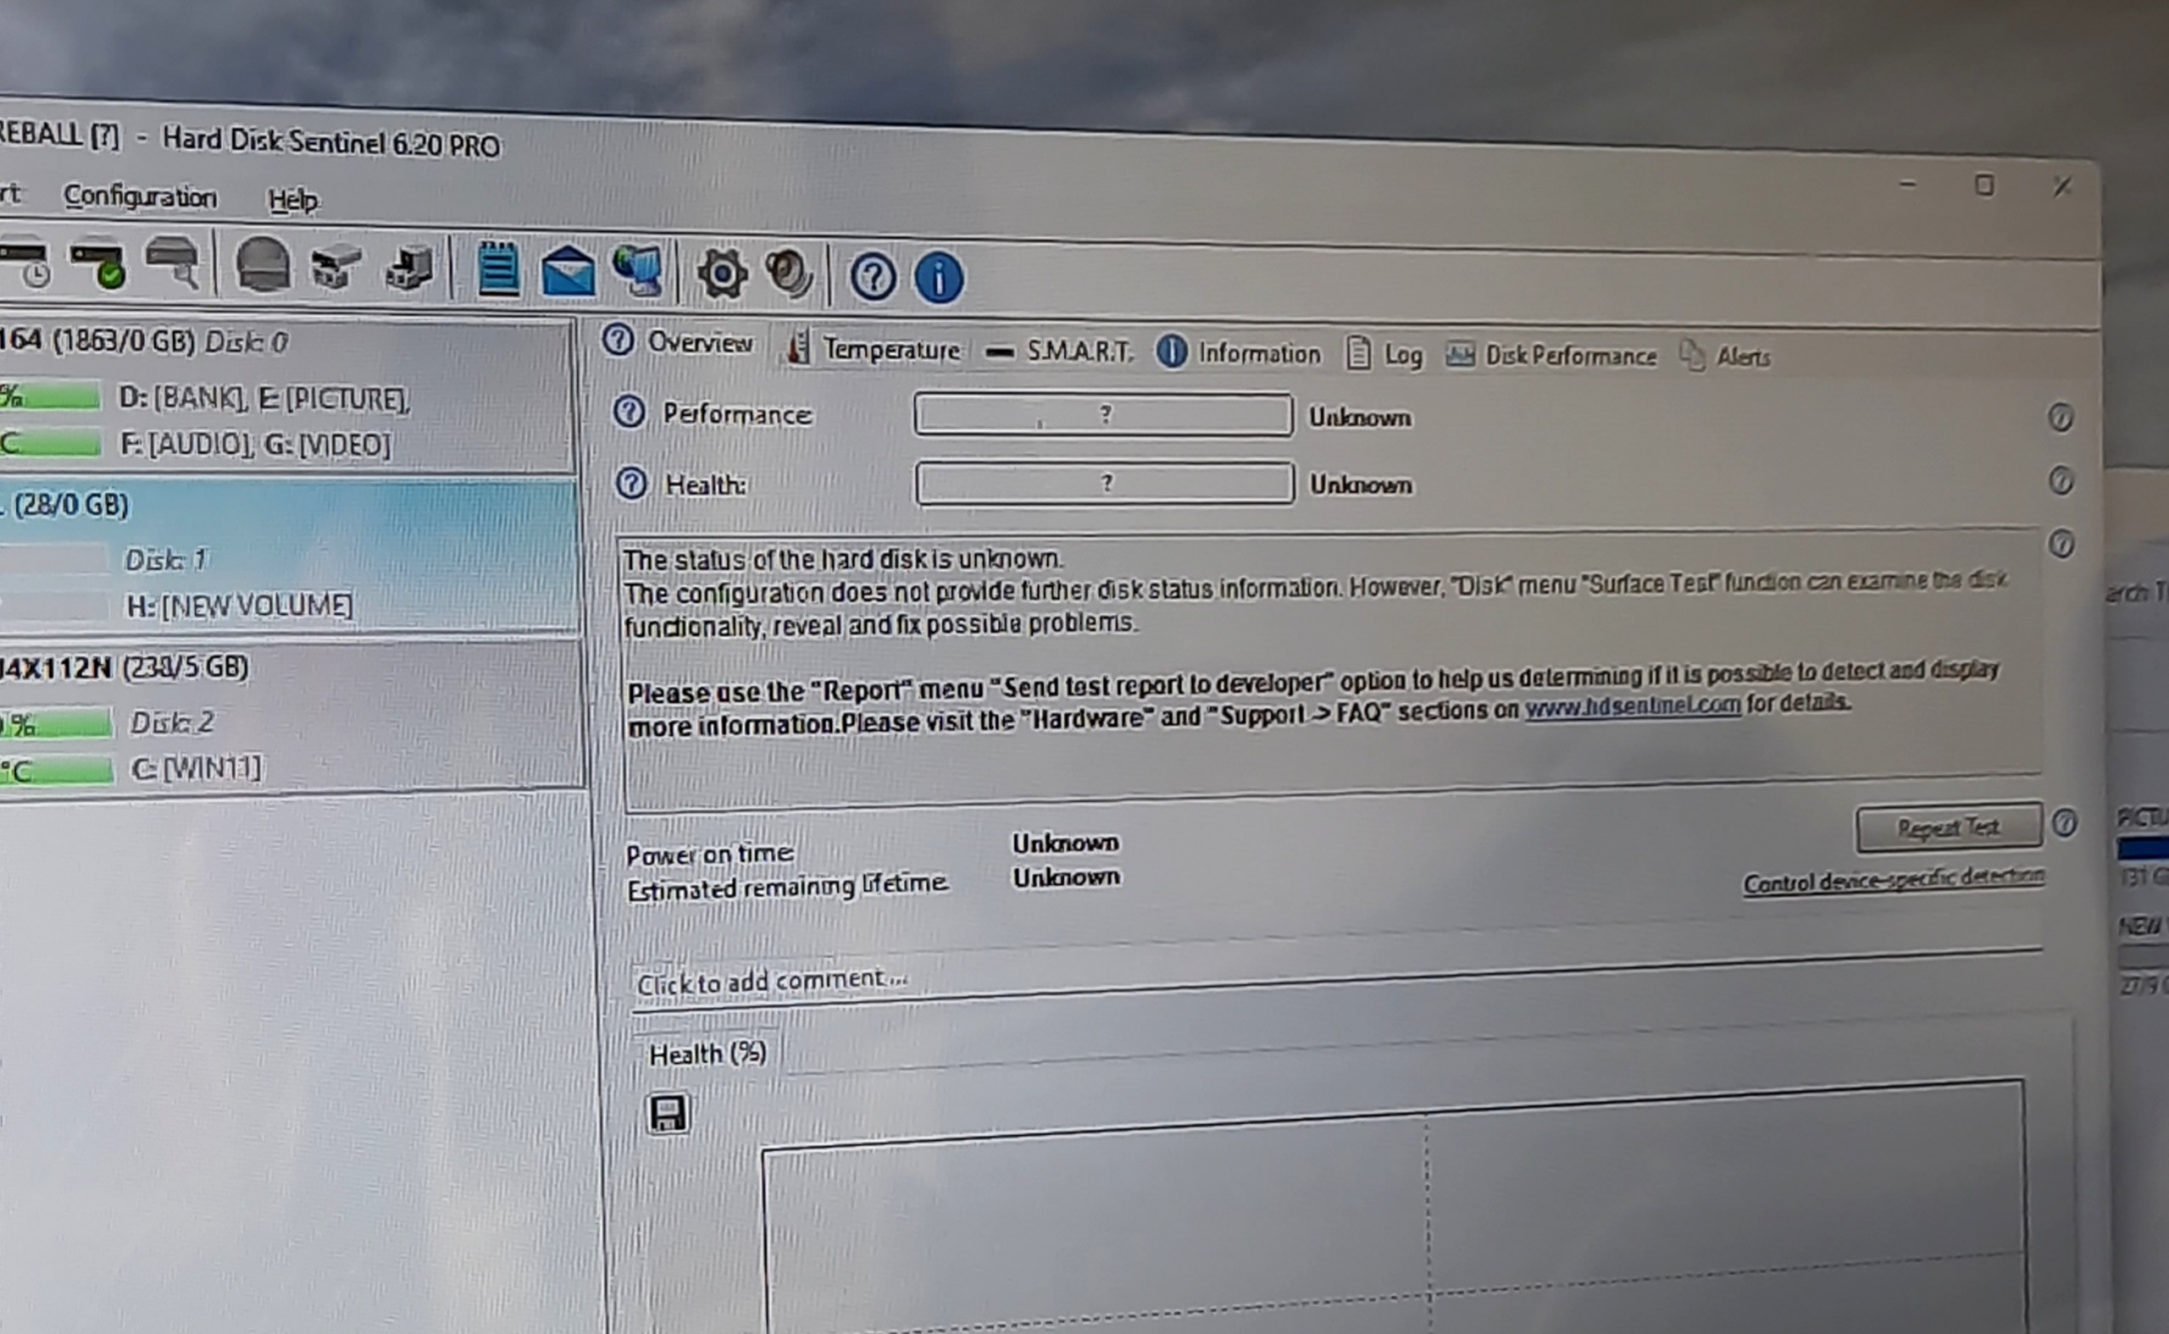Click the dark dome-shaped disk toolbar icon
2169x1334 pixels.
[x=262, y=264]
